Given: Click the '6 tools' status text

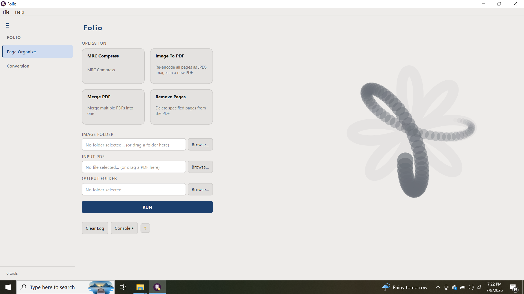Looking at the screenshot, I should click(x=12, y=273).
